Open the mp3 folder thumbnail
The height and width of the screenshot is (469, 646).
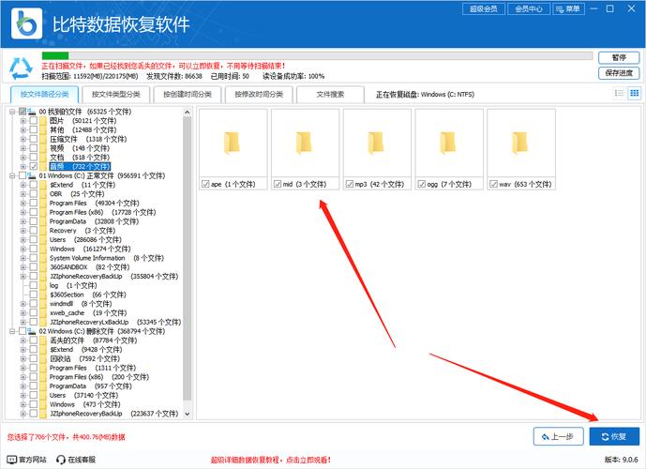[x=377, y=143]
